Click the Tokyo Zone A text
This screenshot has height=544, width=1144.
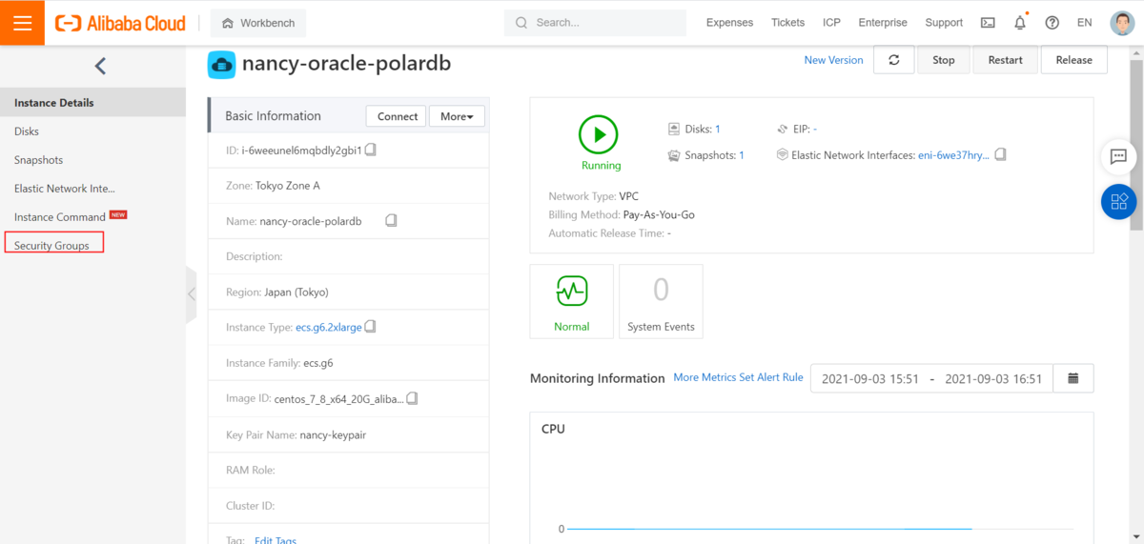(x=288, y=186)
